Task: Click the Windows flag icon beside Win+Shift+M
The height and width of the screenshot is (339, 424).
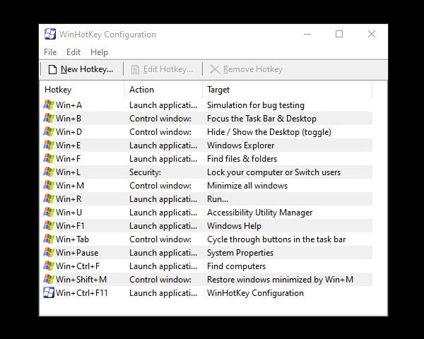Action: tap(49, 280)
